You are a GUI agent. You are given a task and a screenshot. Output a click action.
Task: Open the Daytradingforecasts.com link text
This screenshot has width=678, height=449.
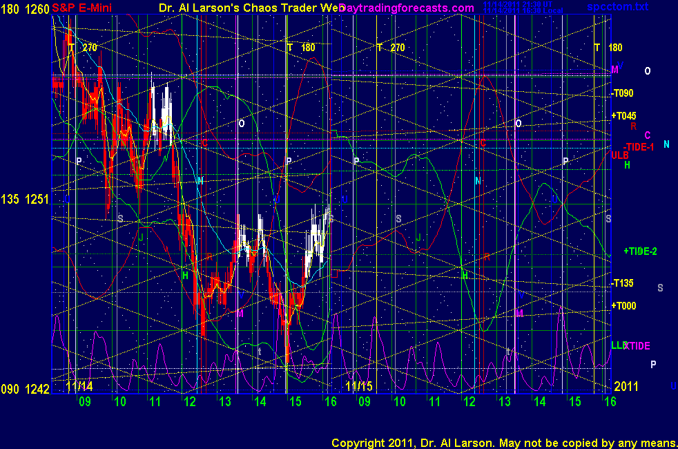[407, 8]
